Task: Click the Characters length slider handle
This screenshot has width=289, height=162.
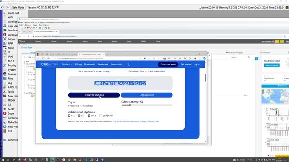Action: pos(130,105)
